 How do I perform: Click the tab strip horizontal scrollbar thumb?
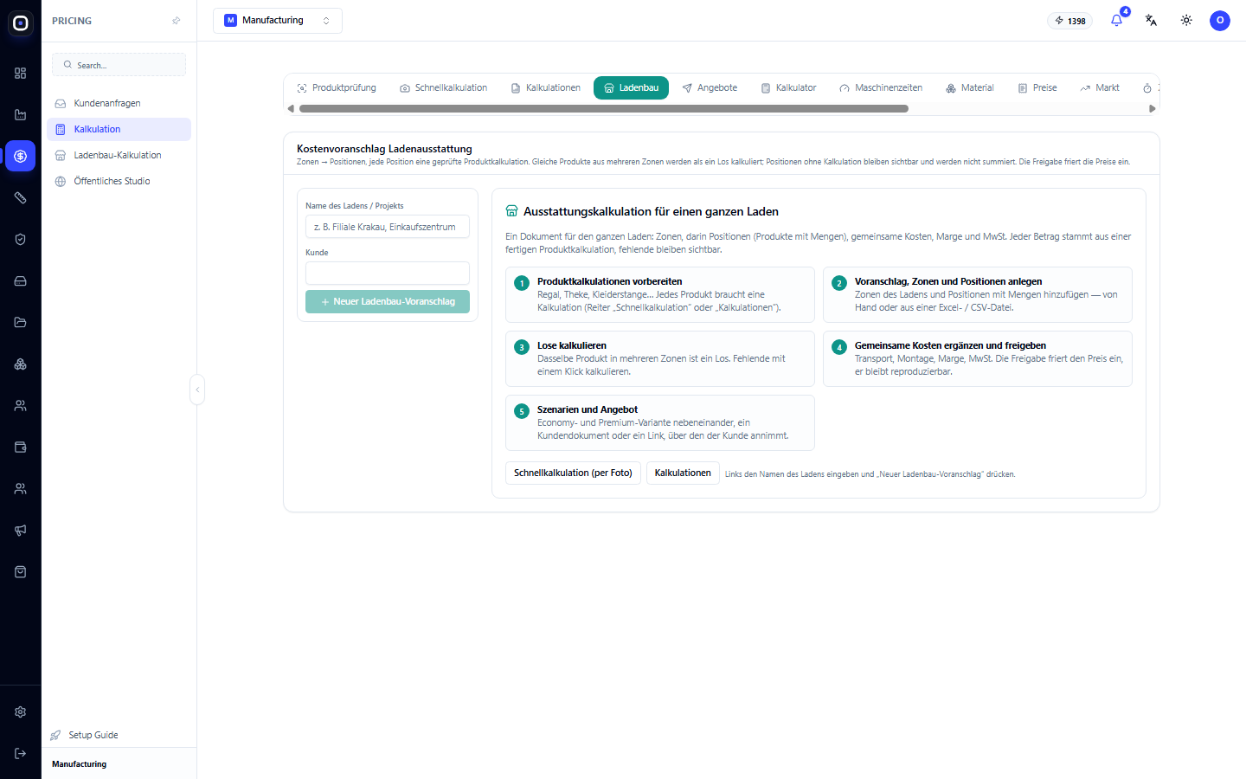[604, 109]
